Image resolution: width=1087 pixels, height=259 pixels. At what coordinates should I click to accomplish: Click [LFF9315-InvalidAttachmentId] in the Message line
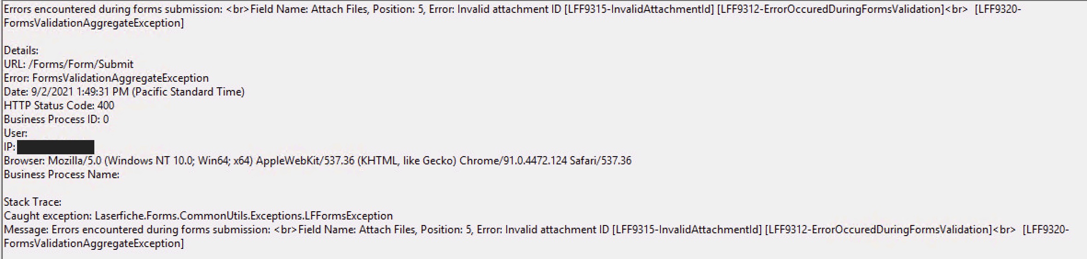point(687,230)
